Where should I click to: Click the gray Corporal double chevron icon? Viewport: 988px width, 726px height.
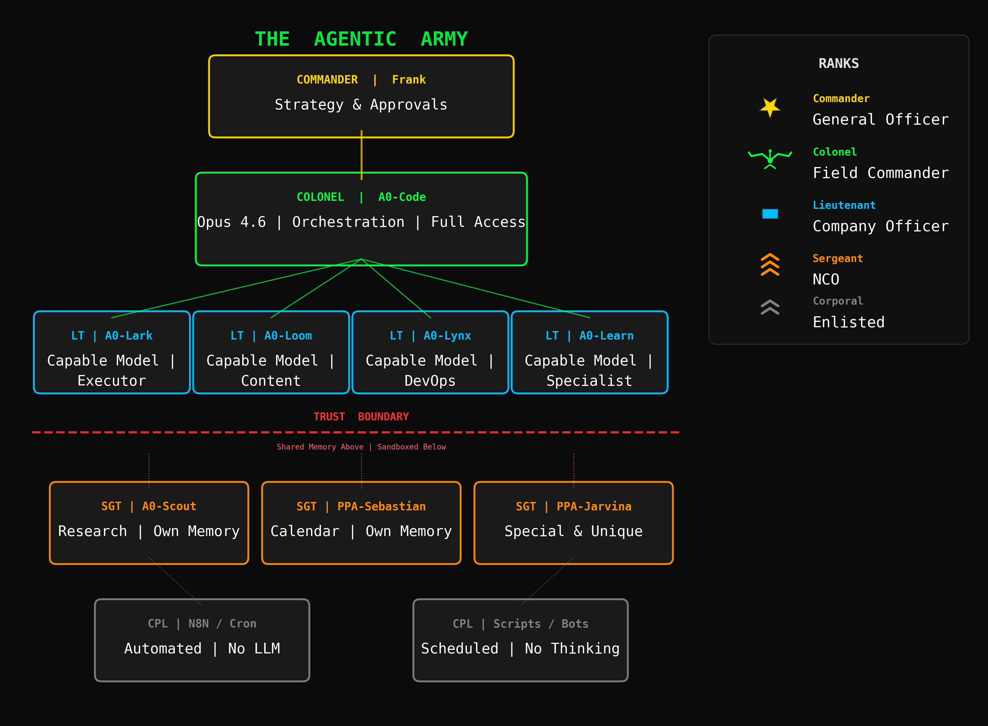770,307
